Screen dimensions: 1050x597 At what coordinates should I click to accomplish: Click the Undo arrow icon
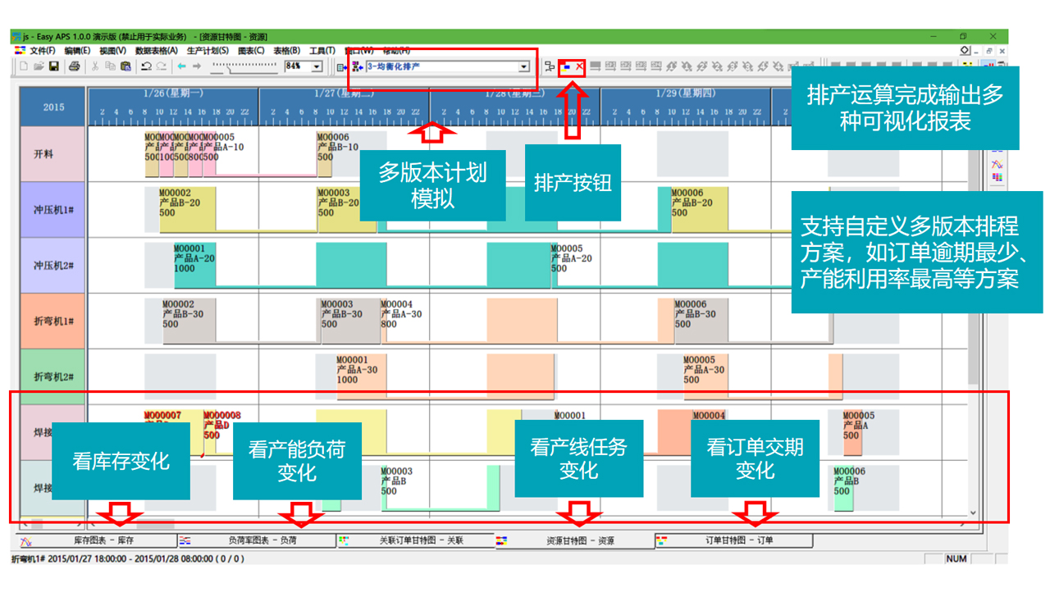pos(146,66)
